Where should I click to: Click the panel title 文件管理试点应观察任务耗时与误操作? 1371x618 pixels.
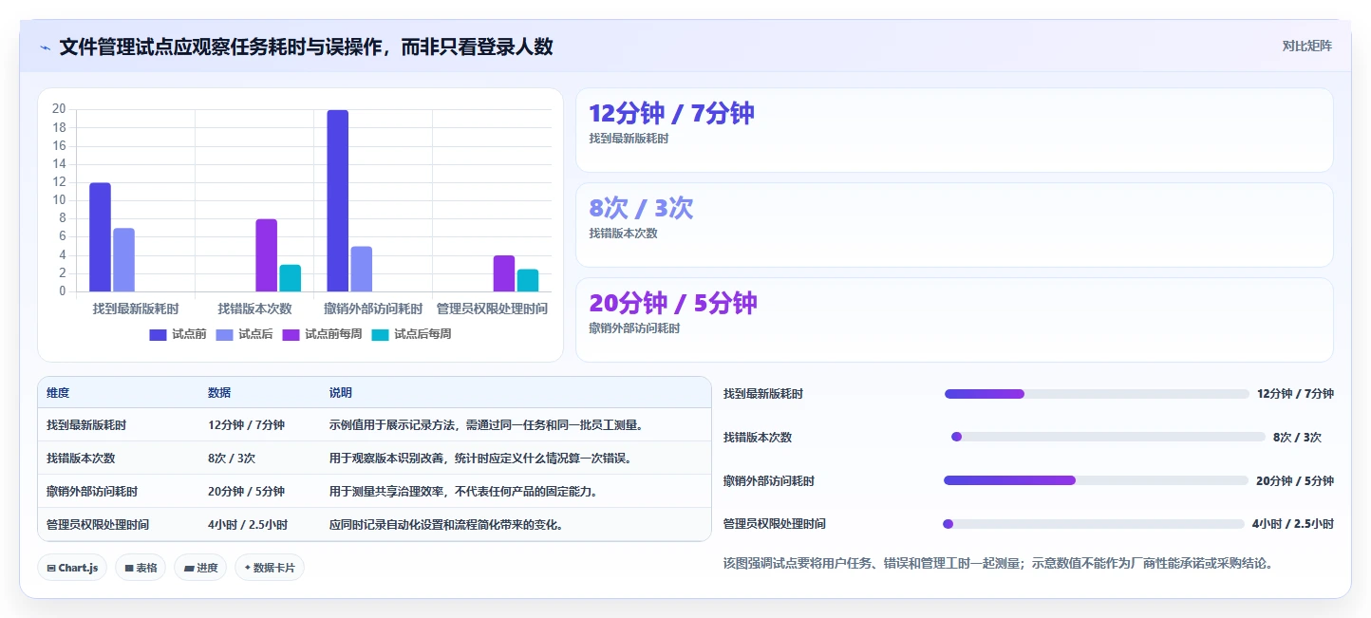point(306,47)
